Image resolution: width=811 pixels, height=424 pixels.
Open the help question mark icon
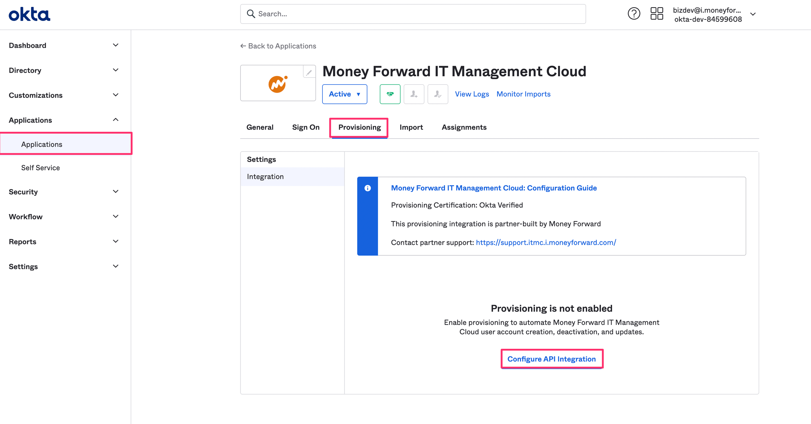634,14
